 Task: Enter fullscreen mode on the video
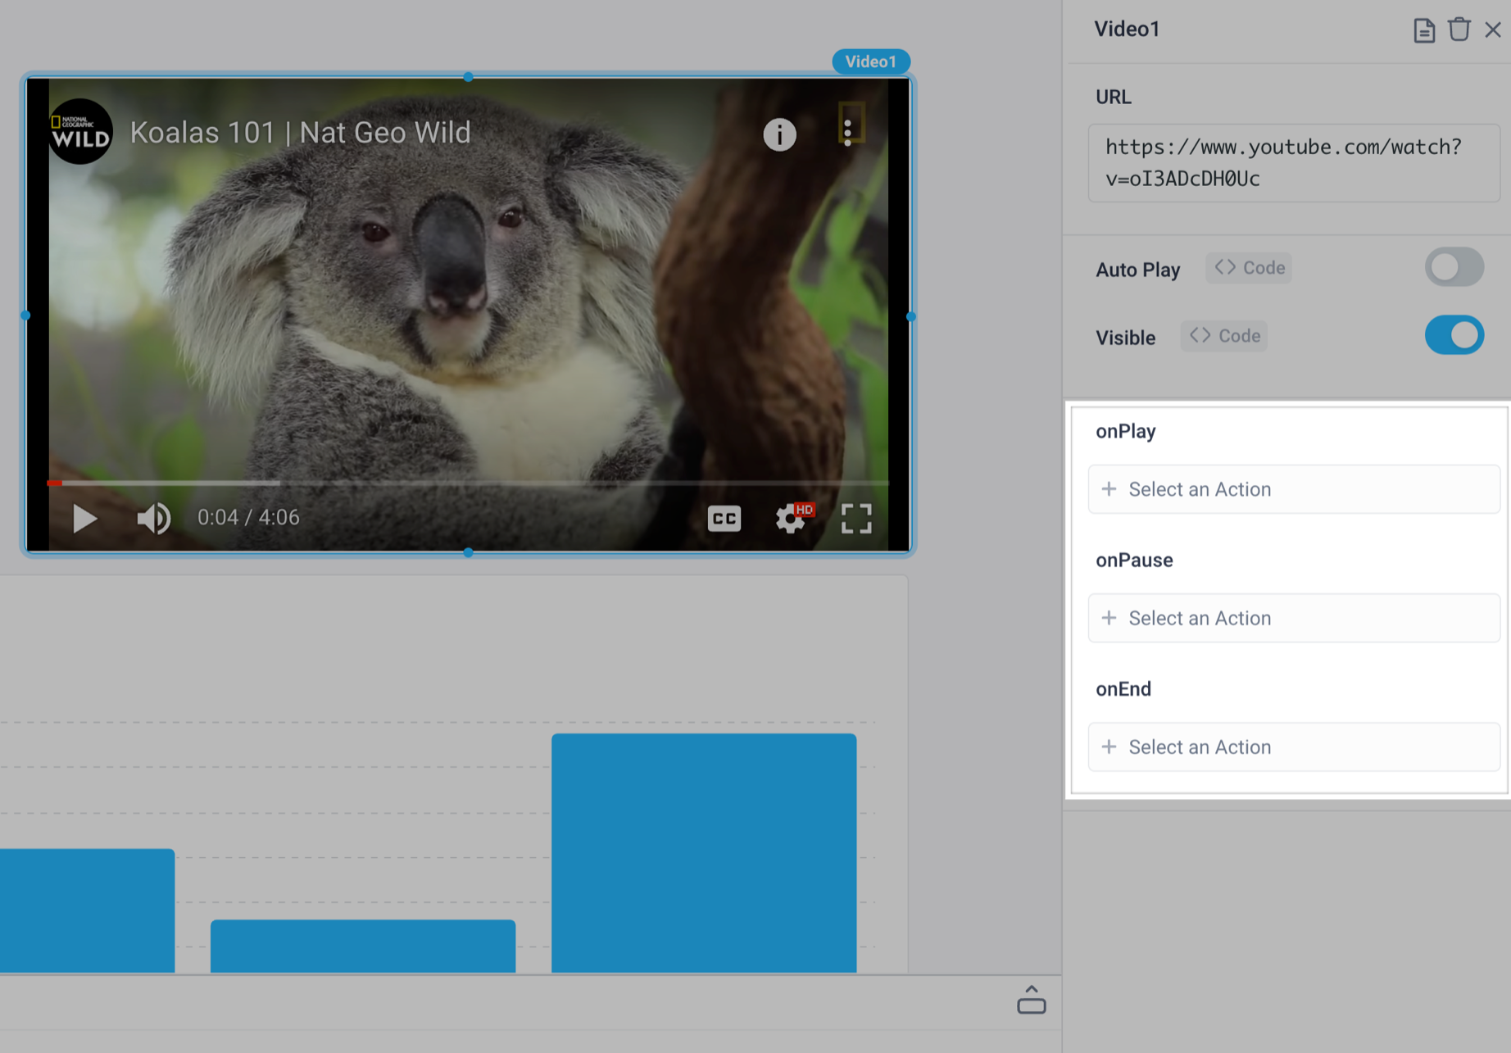[857, 518]
